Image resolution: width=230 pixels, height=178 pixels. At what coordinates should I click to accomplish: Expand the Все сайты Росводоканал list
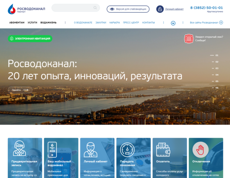click(x=206, y=23)
